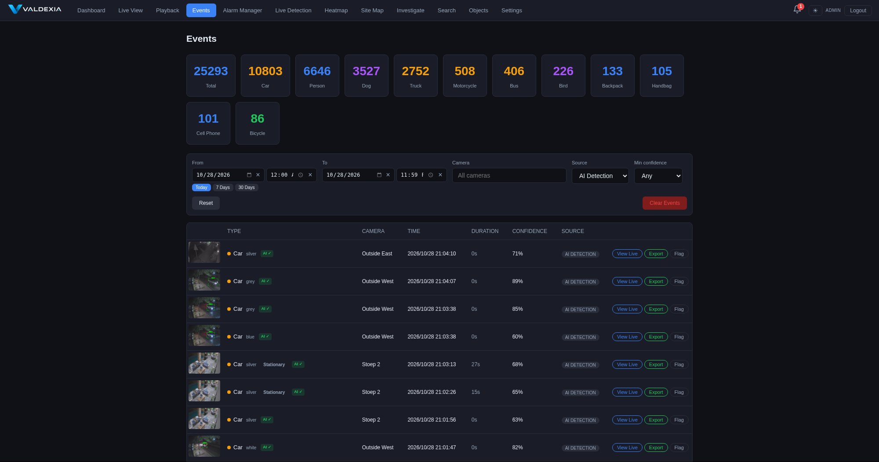Viewport: 879px width, 462px height.
Task: Go to the Investigate tab
Action: [410, 11]
